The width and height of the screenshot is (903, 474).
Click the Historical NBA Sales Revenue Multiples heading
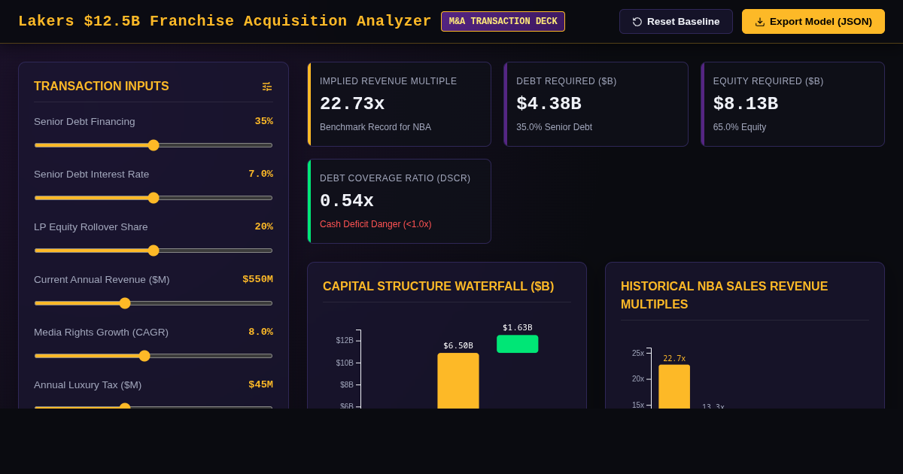tap(724, 295)
